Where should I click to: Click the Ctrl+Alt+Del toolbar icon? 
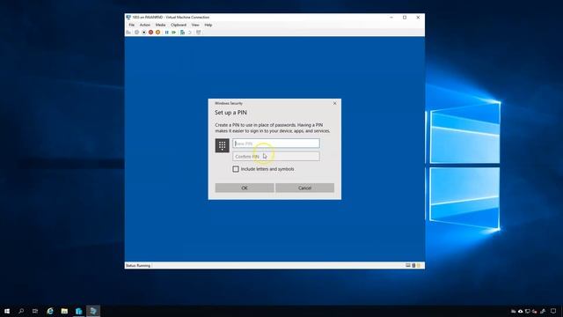pos(128,33)
